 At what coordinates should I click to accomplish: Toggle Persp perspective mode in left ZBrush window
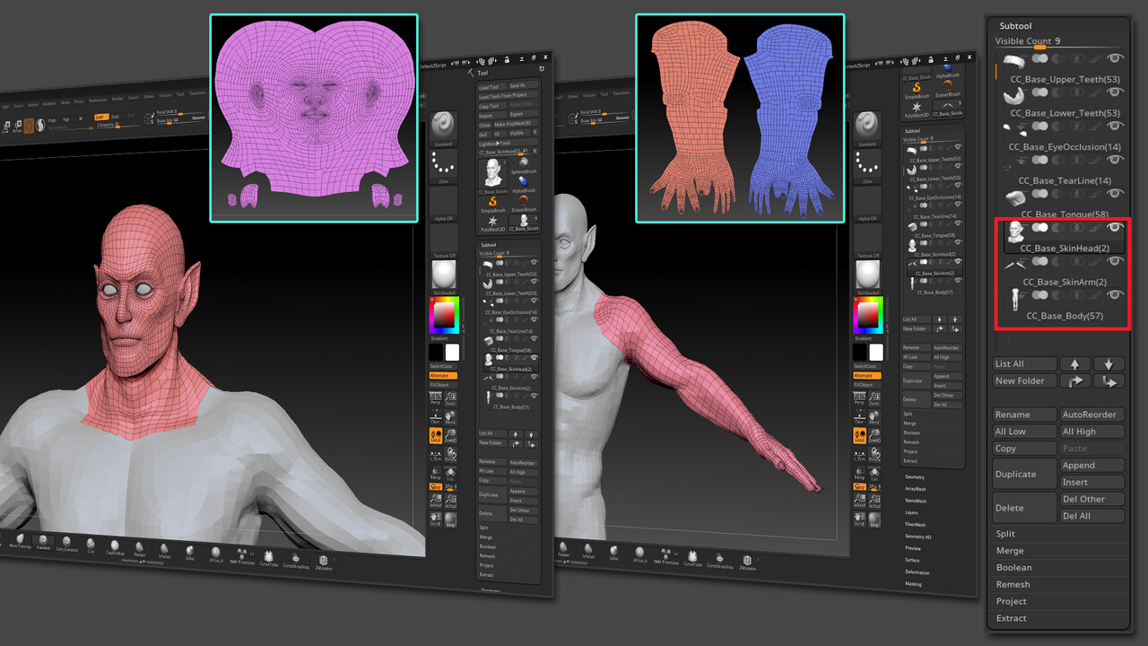point(435,398)
